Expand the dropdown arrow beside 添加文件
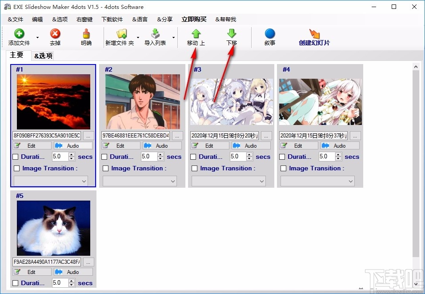The width and height of the screenshot is (425, 294). 37,38
